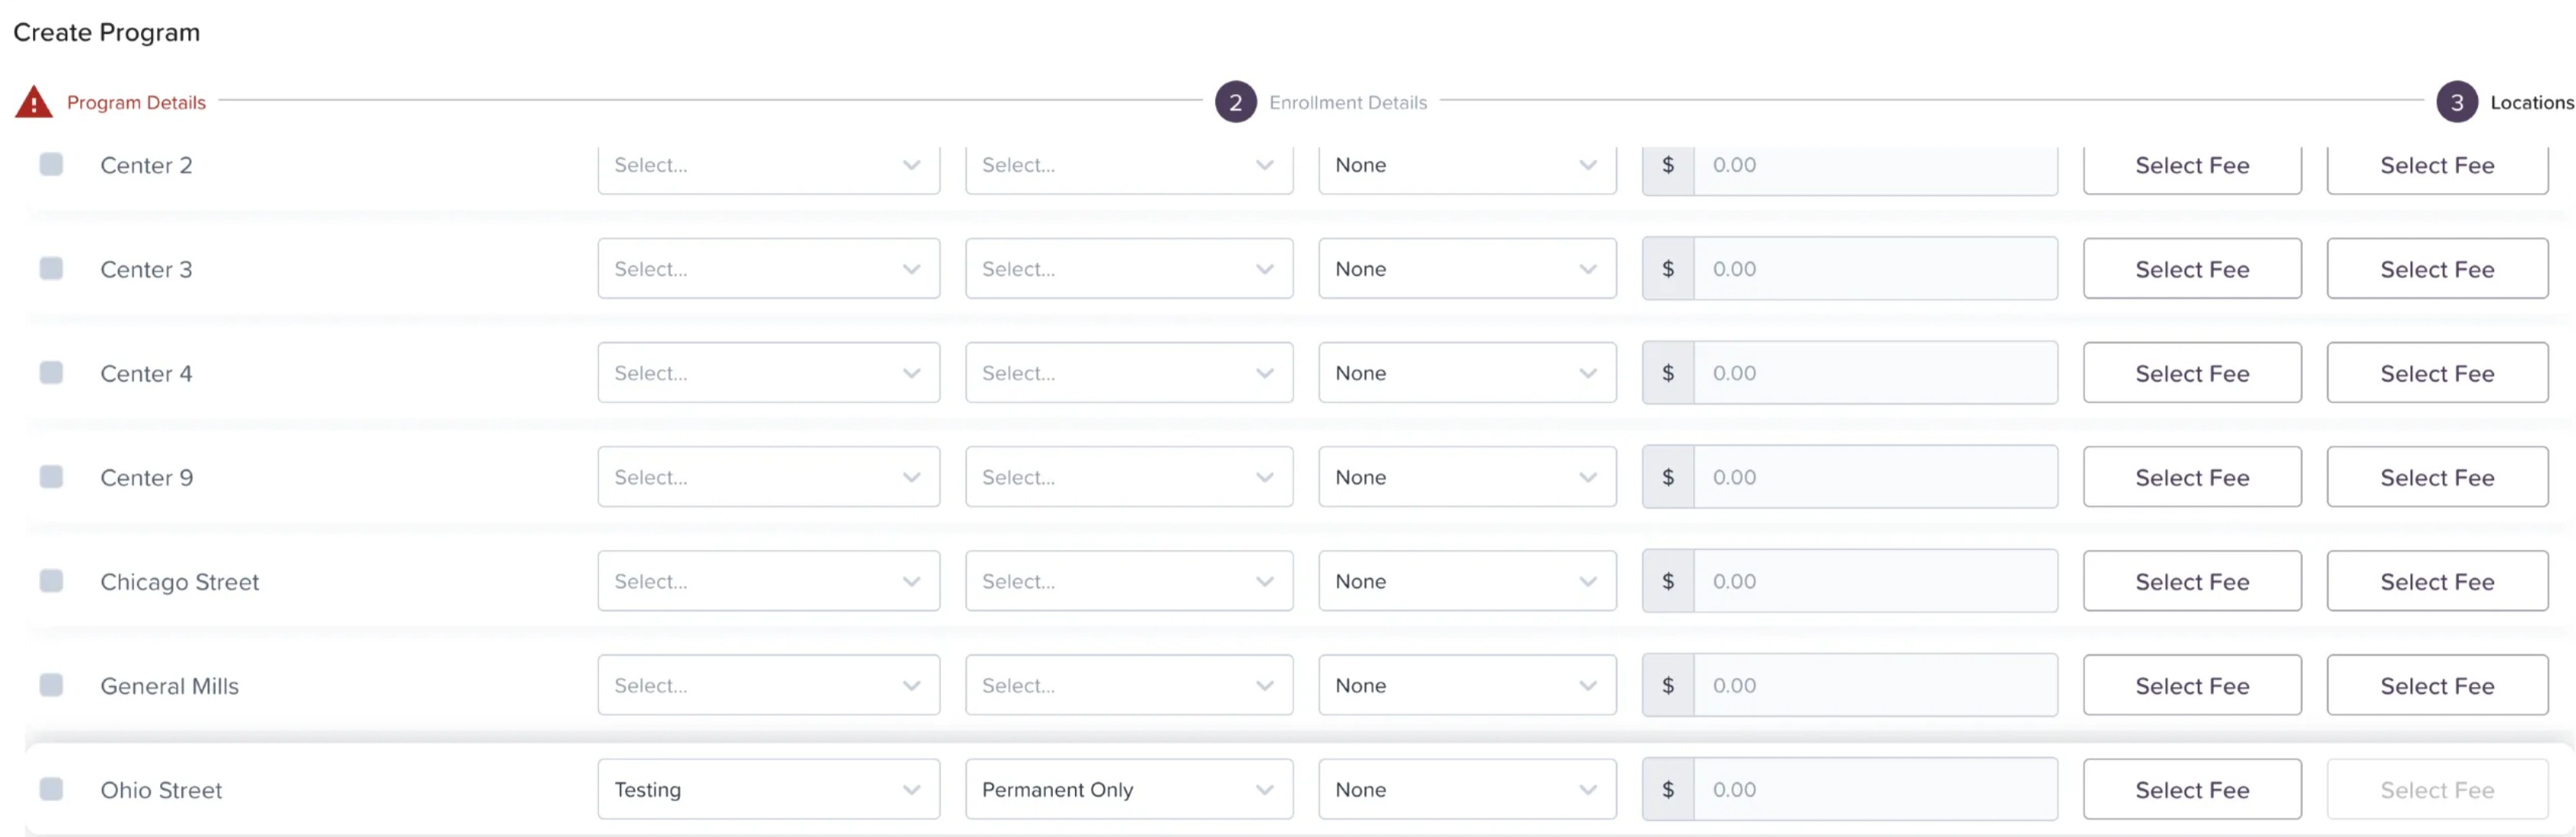
Task: Switch to Enrollment Details step
Action: pos(1347,102)
